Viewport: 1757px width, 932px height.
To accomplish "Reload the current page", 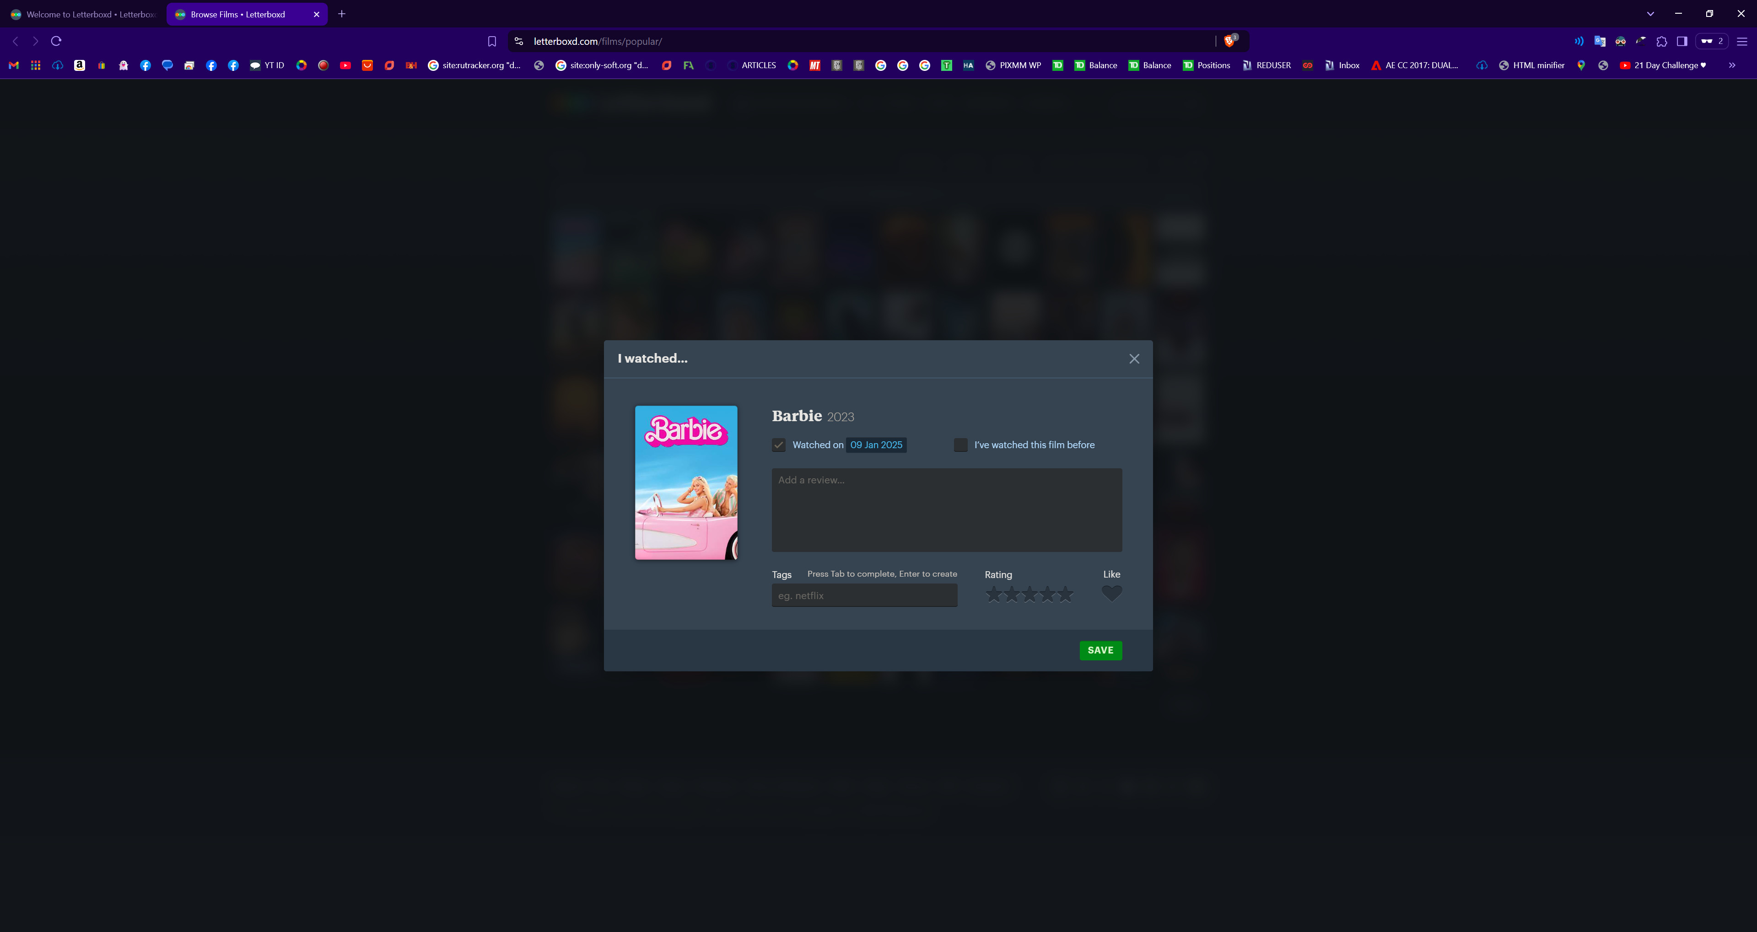I will (x=57, y=41).
